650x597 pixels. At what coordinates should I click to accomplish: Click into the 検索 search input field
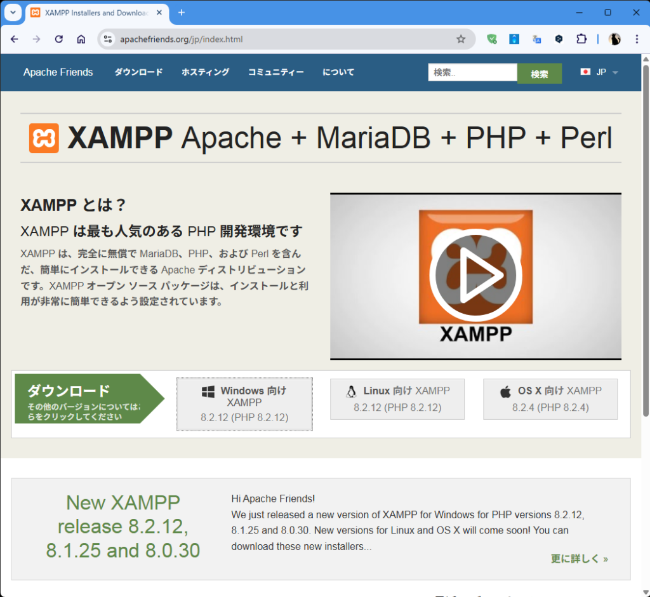472,72
